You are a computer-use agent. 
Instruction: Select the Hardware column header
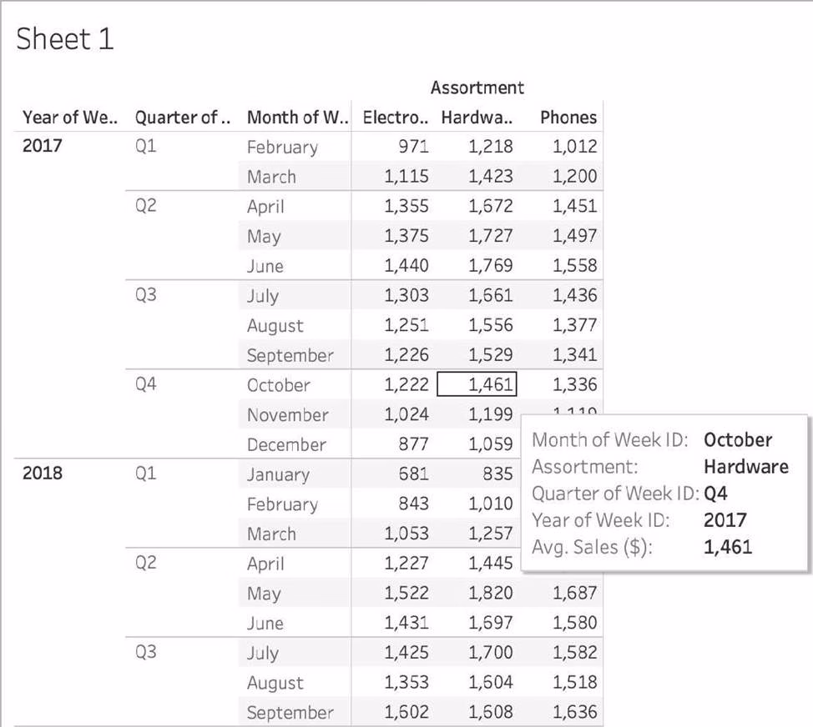point(477,118)
